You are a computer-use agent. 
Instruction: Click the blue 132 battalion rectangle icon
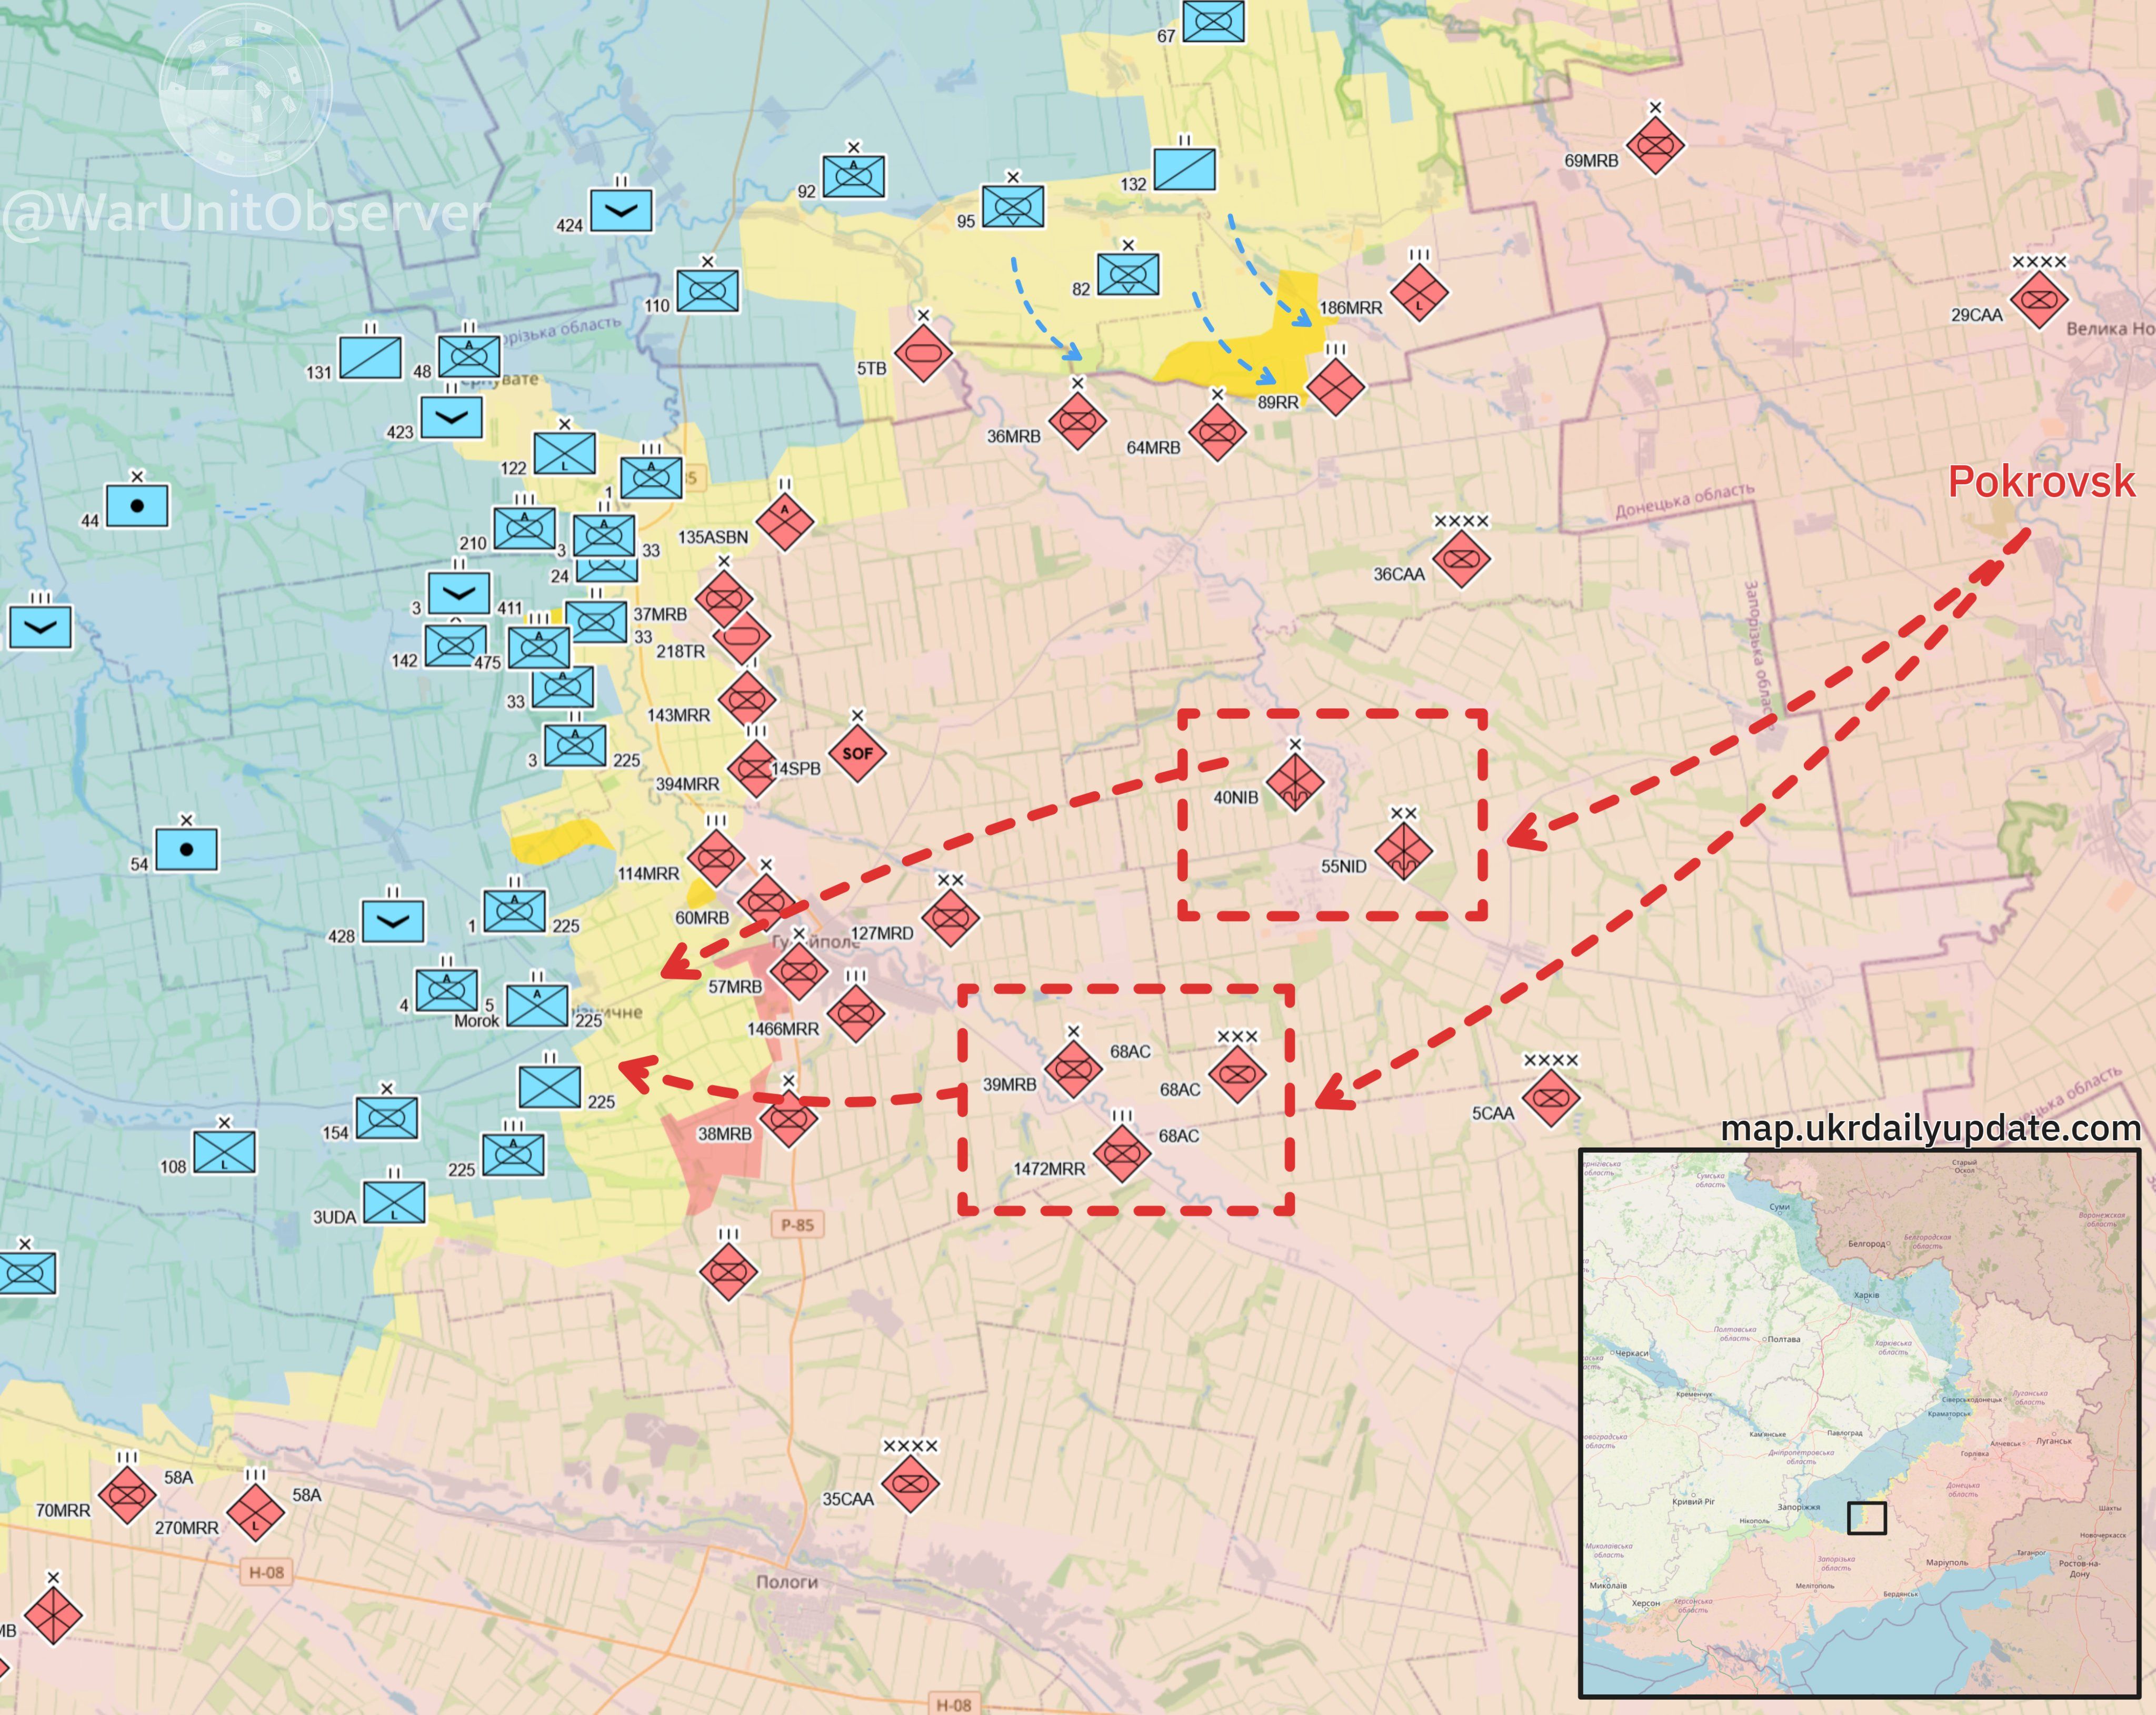pos(1184,170)
